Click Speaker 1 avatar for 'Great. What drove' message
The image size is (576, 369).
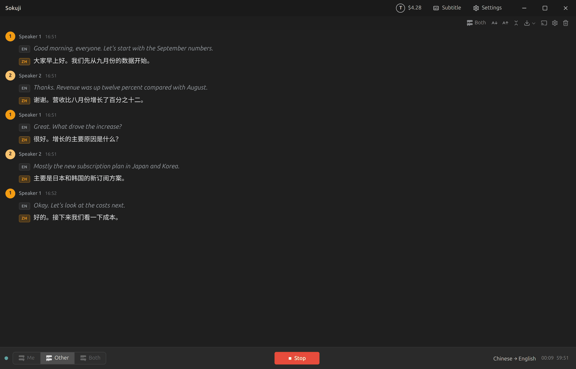click(x=10, y=115)
